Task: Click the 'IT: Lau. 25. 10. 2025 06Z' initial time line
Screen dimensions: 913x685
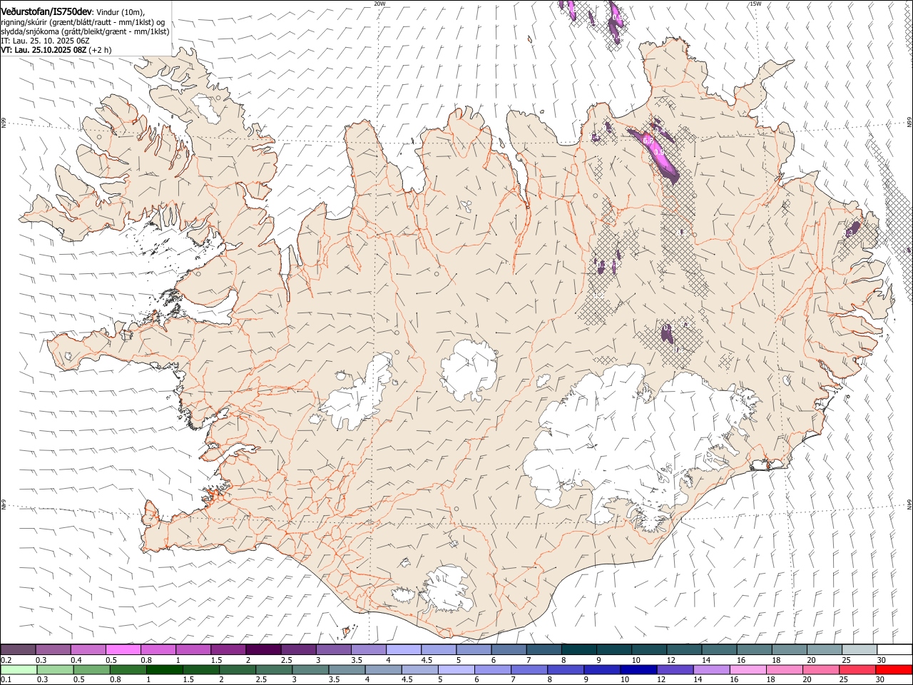Action: [x=45, y=41]
